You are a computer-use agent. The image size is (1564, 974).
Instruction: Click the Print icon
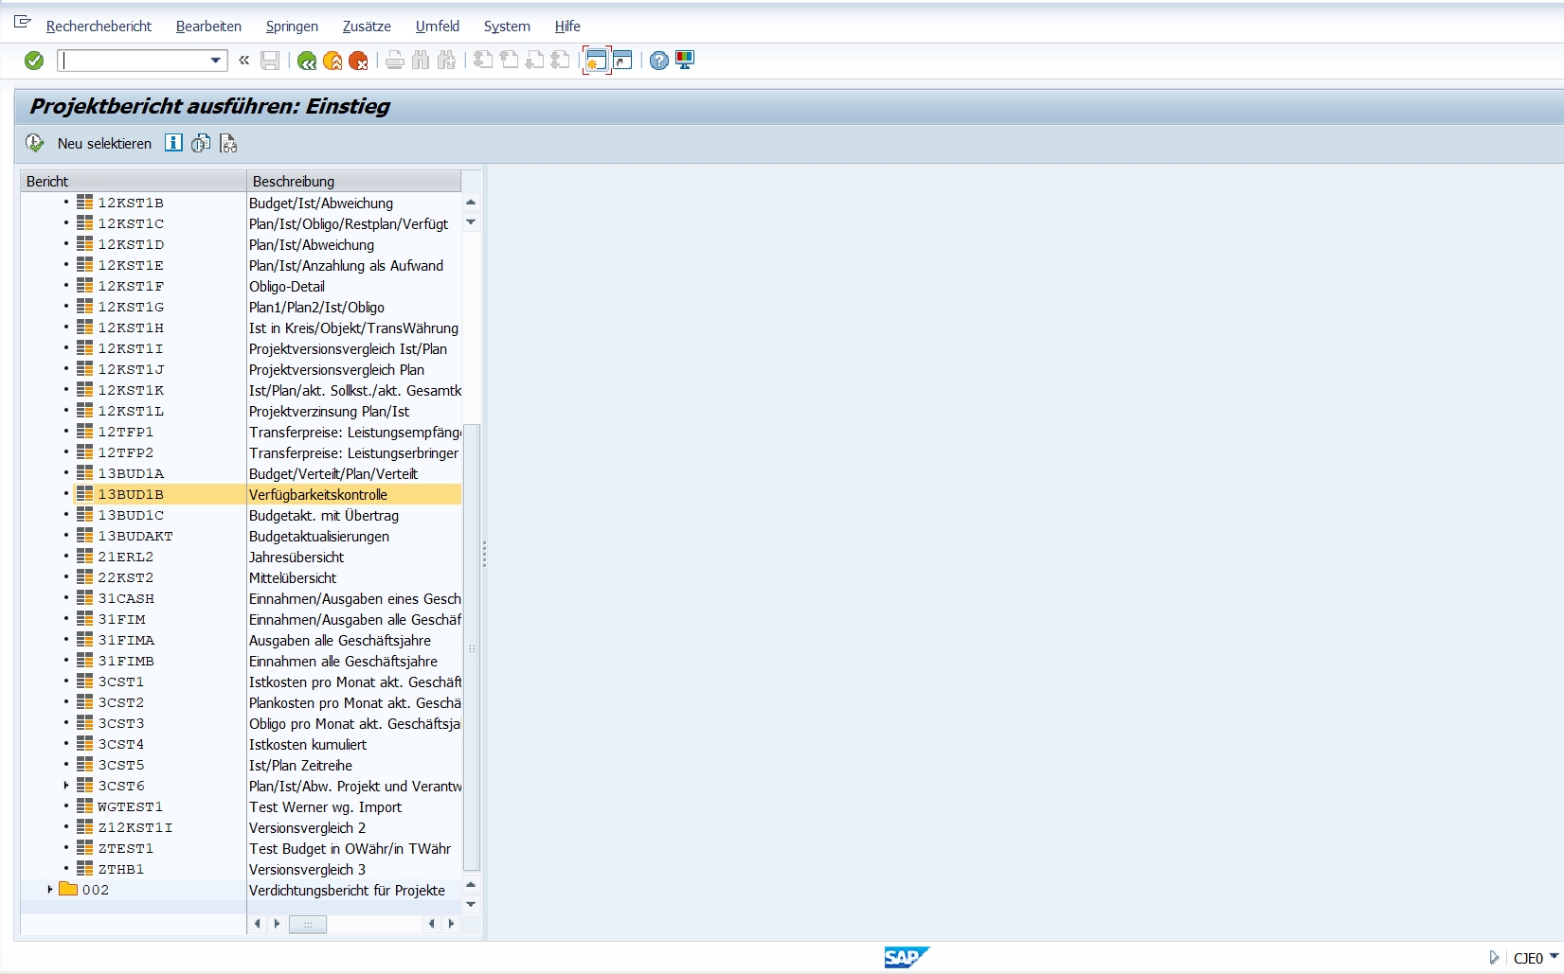pyautogui.click(x=395, y=61)
